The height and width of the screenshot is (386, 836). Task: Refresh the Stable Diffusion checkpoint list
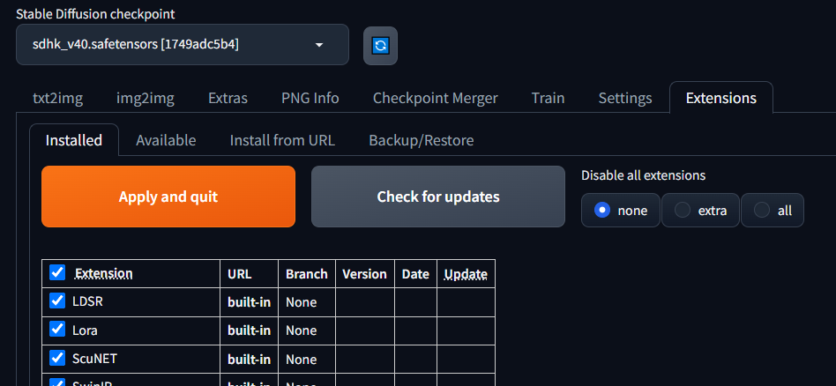point(380,46)
